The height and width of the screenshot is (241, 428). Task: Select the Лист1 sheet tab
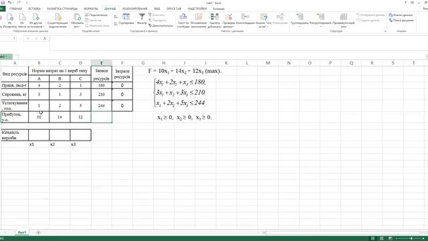(22, 232)
